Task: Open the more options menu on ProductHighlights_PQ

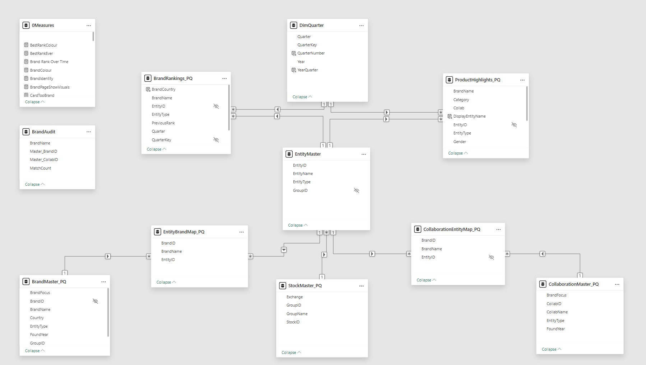Action: pyautogui.click(x=522, y=80)
